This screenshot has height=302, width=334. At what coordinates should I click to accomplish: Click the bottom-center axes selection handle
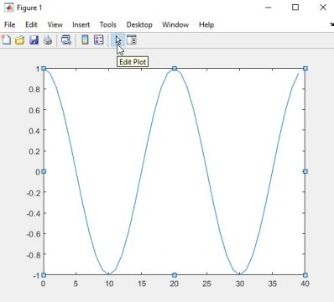tap(175, 275)
